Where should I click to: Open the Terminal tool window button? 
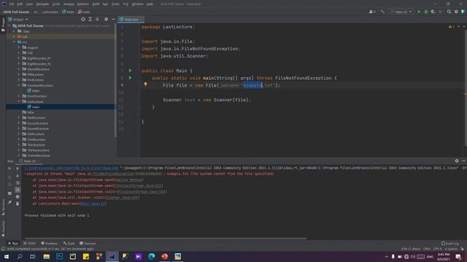(x=88, y=243)
